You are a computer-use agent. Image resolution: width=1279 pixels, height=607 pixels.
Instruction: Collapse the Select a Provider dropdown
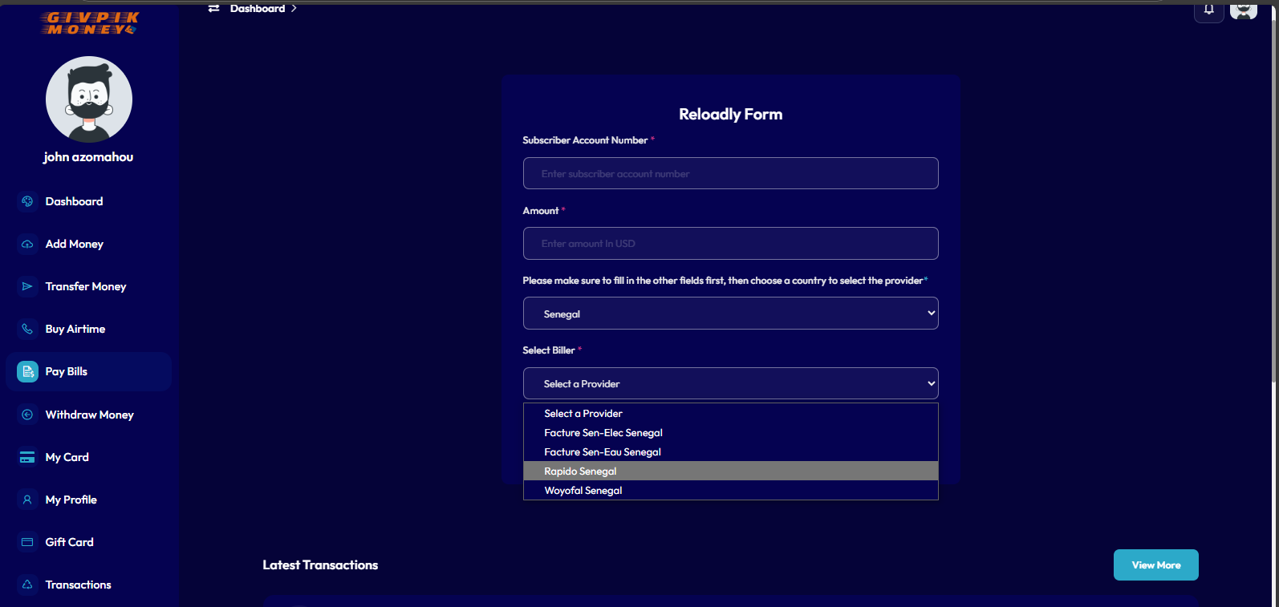(730, 383)
